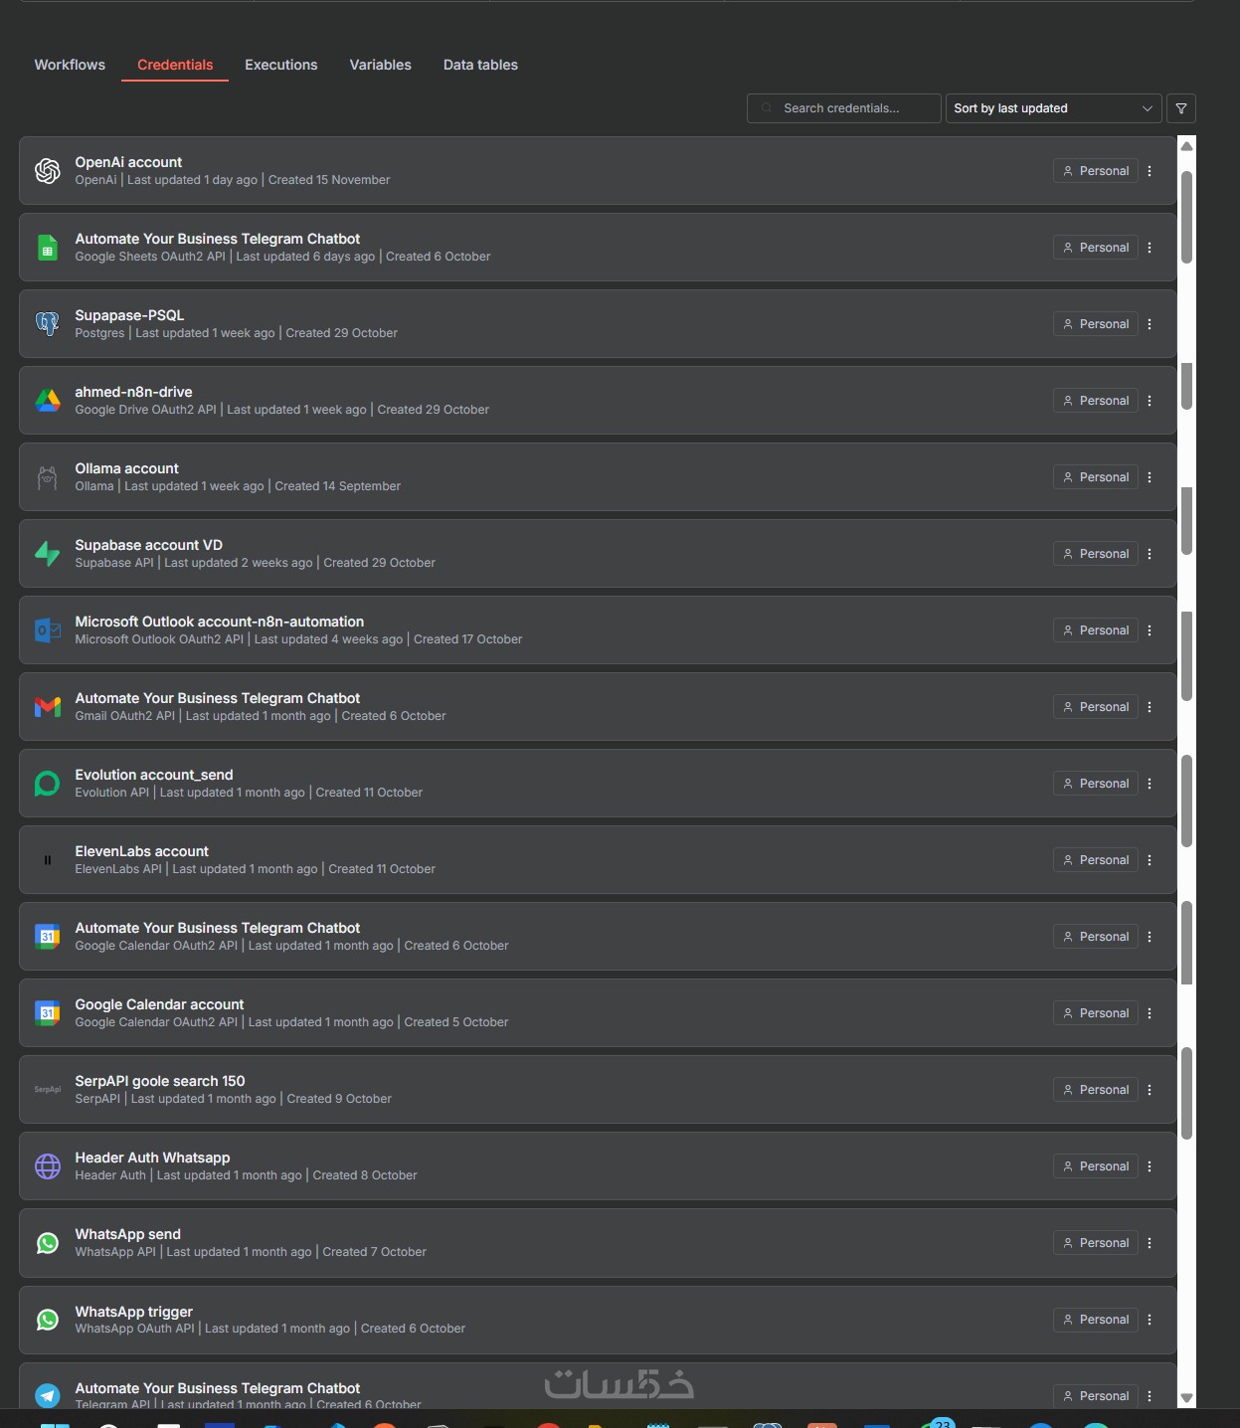Click the scrollbar up arrow
This screenshot has height=1428, width=1240.
pyautogui.click(x=1186, y=146)
